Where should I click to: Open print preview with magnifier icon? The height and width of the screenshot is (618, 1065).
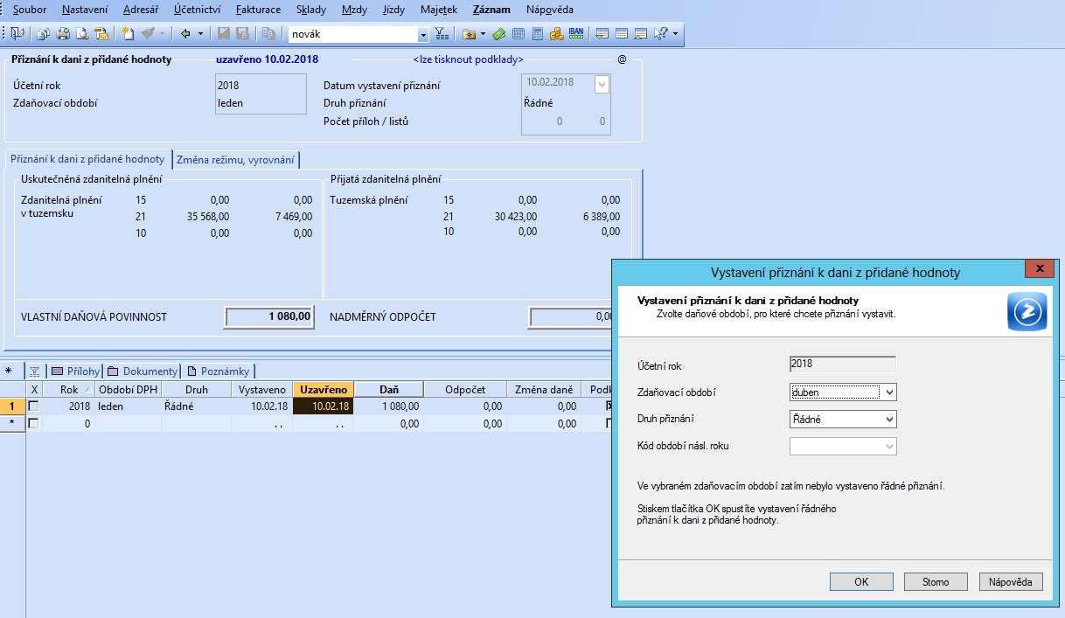click(81, 34)
